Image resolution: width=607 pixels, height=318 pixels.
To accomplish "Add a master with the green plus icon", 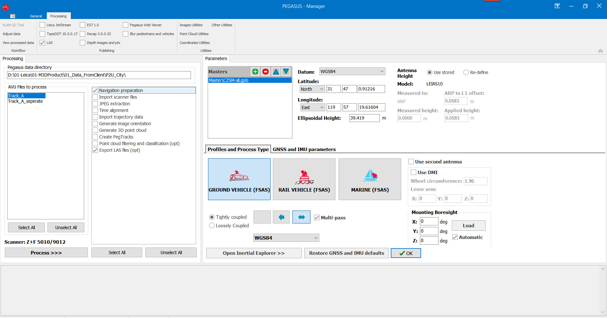I will [x=255, y=72].
